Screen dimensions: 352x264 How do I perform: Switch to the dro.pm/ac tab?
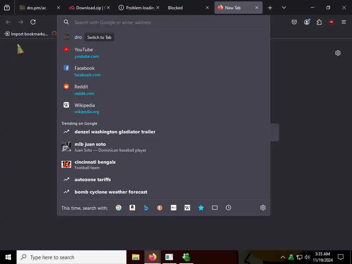point(36,8)
